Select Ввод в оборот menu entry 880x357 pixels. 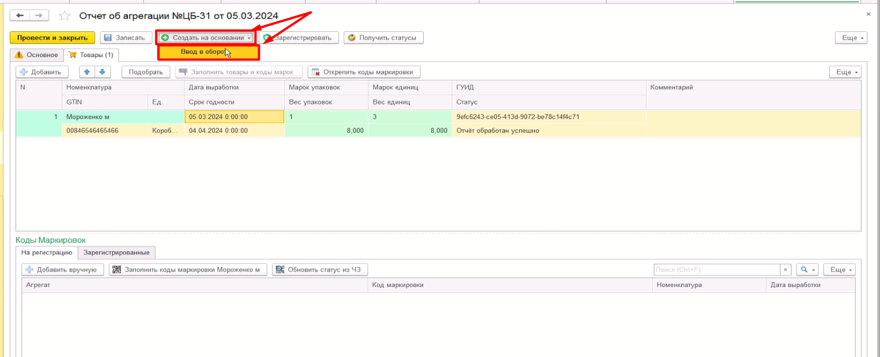pos(208,52)
